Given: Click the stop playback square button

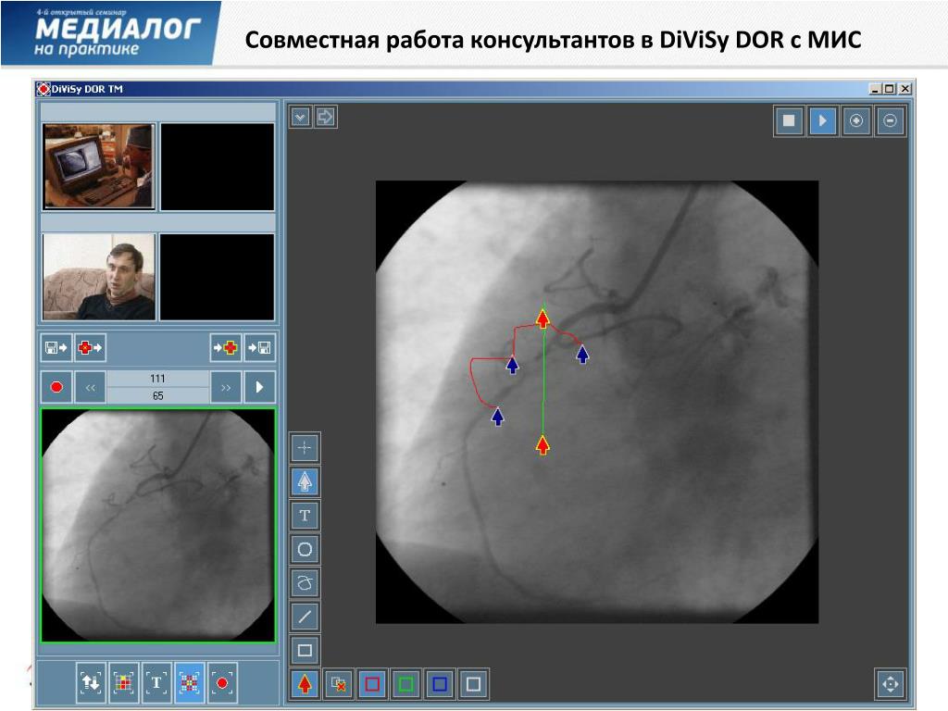Looking at the screenshot, I should pyautogui.click(x=789, y=120).
